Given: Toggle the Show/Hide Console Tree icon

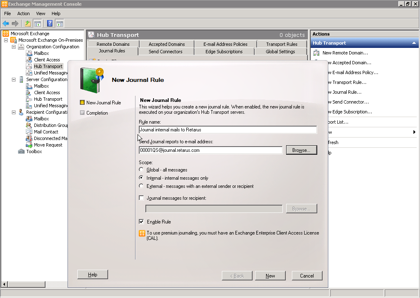Looking at the screenshot, I should coord(38,24).
